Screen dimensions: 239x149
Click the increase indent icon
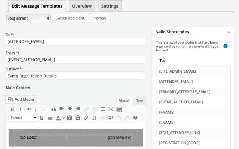[x=111, y=118]
